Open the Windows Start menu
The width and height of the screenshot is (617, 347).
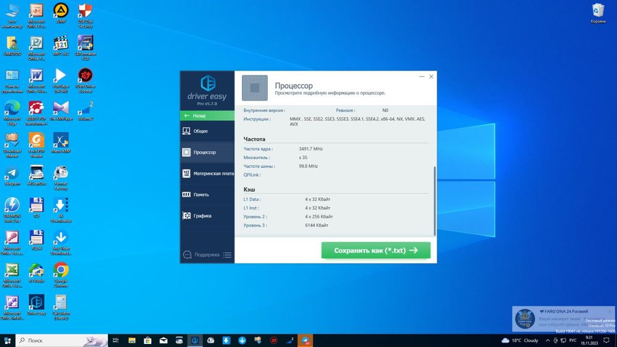[7, 340]
